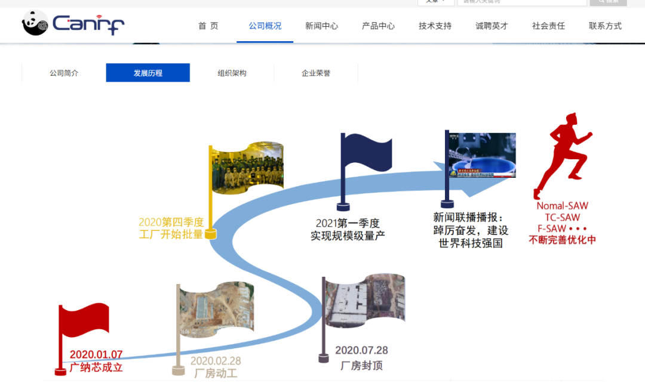The width and height of the screenshot is (645, 386).
Task: Open 产品中心 from the navigation bar
Action: 379,26
